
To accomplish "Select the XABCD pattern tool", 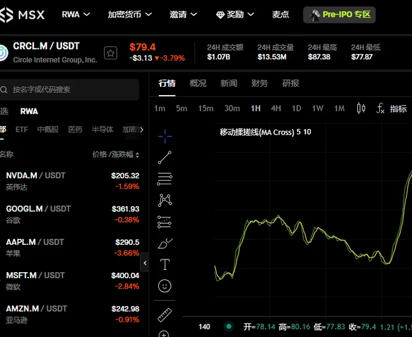I will click(165, 200).
